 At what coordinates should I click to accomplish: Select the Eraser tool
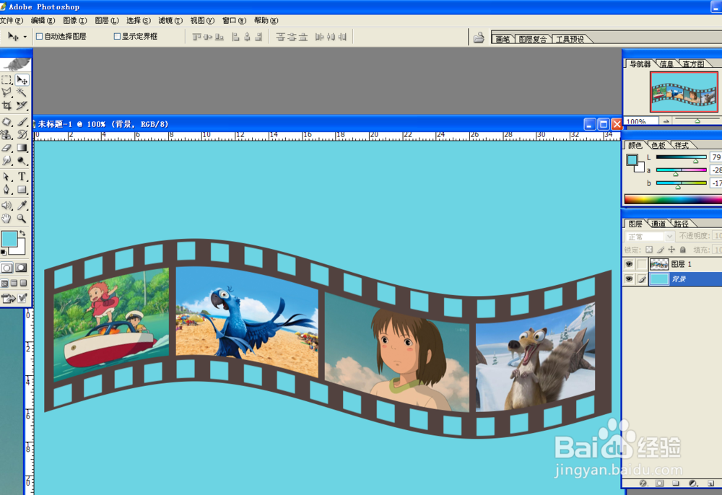pos(6,148)
